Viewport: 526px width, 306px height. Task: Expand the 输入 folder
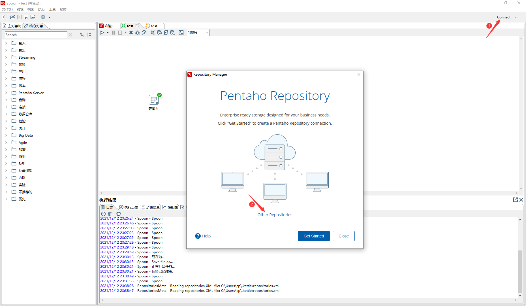[x=6, y=43]
